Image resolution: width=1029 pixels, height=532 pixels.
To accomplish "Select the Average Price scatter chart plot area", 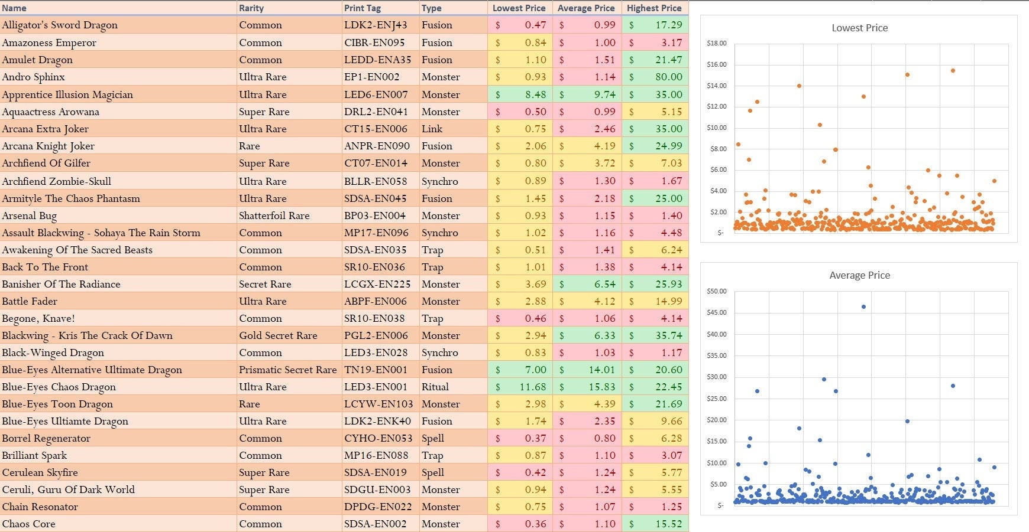I will pos(871,398).
